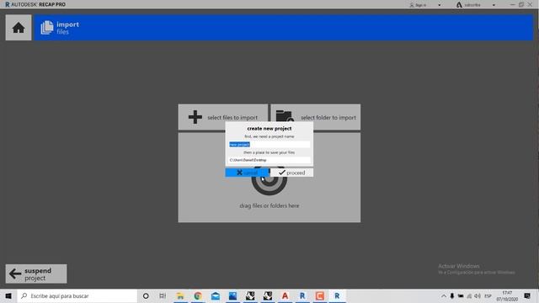
Task: Open the sign in dropdown arrow
Action: [x=440, y=5]
